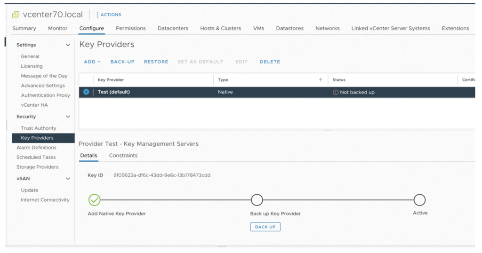This screenshot has width=482, height=253.
Task: Click RESTORE in the Key Providers toolbar
Action: tap(156, 62)
